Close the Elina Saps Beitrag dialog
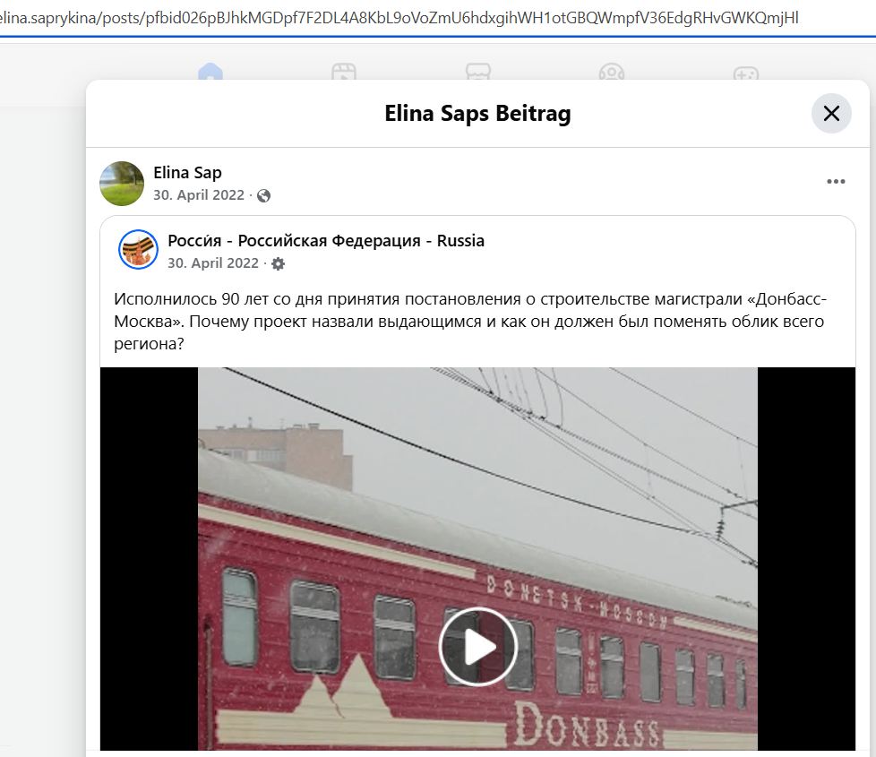The height and width of the screenshot is (757, 876). 831,114
